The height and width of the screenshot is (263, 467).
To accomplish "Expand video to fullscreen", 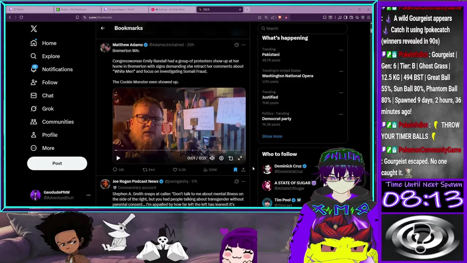I will 240,158.
